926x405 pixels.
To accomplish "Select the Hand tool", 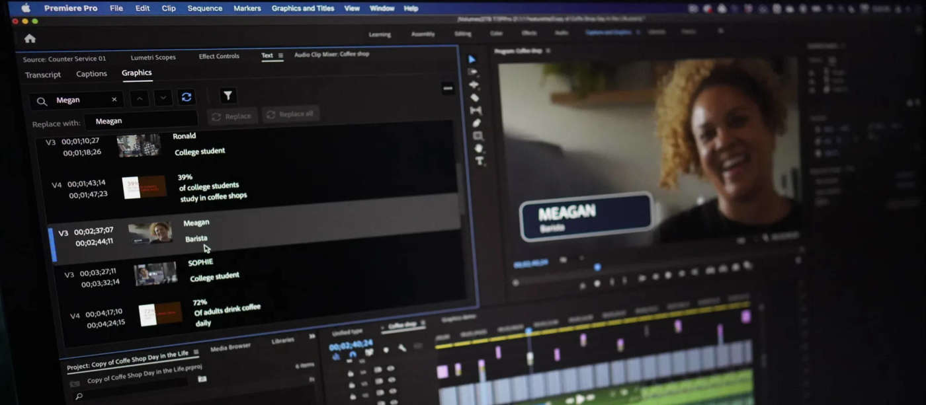I will (479, 149).
